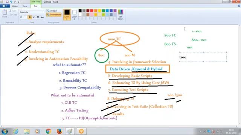This screenshot has width=241, height=135.
Task: Launch Mozilla Firefox from the taskbar
Action: (x=59, y=131)
